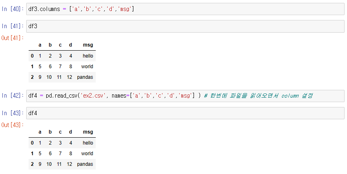Click pandas cell in Out[43] table
Image resolution: width=347 pixels, height=174 pixels.
pos(85,164)
